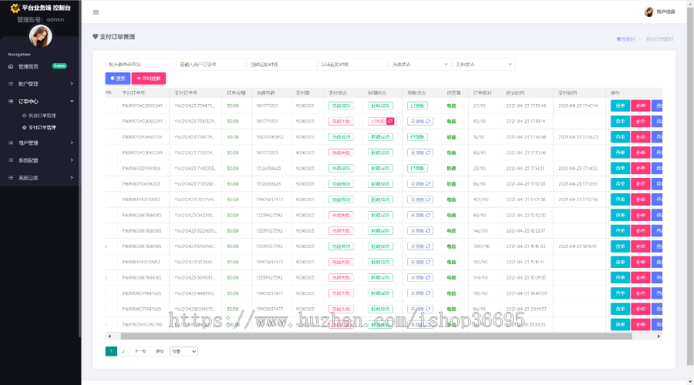Click the hamburger menu icon in the header
The width and height of the screenshot is (694, 385).
96,12
